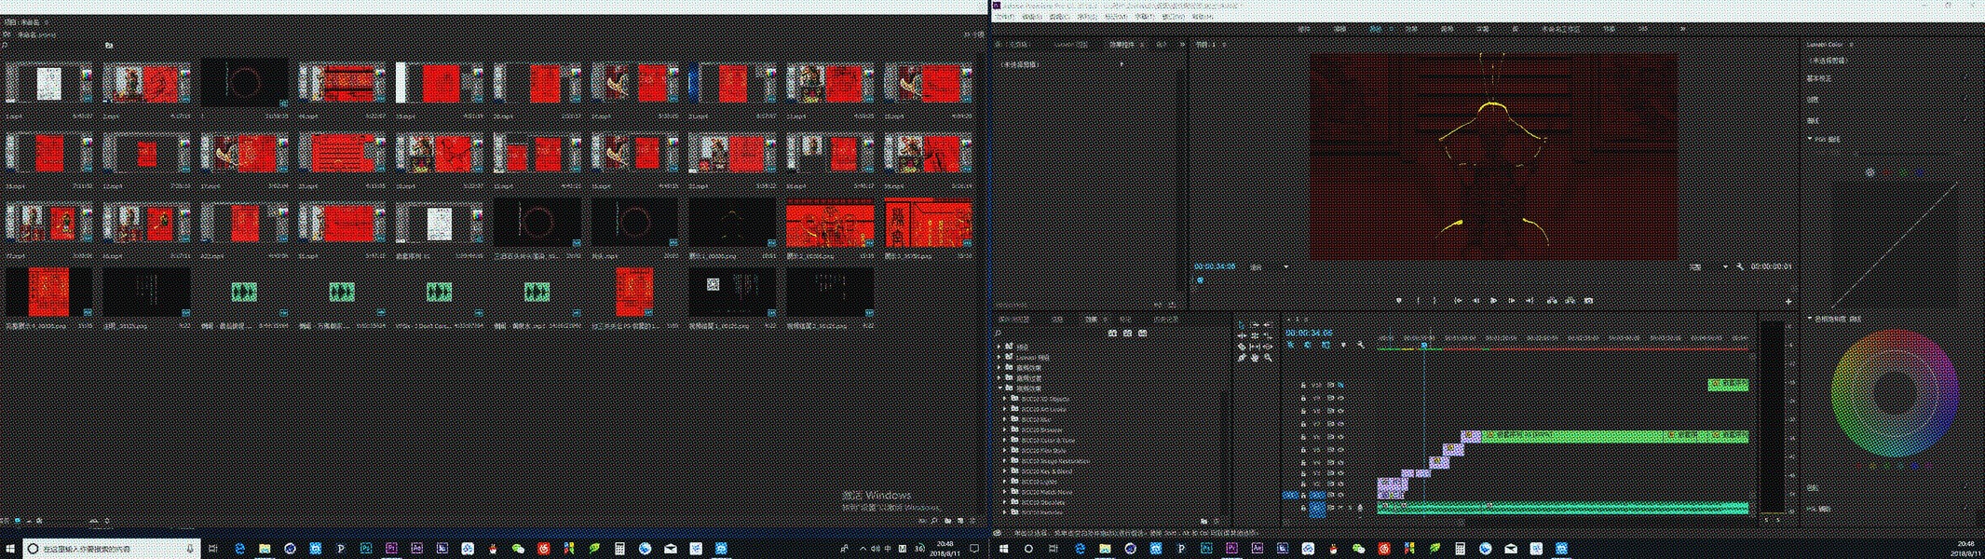Open Program monitor button editor plus icon

point(1788,301)
